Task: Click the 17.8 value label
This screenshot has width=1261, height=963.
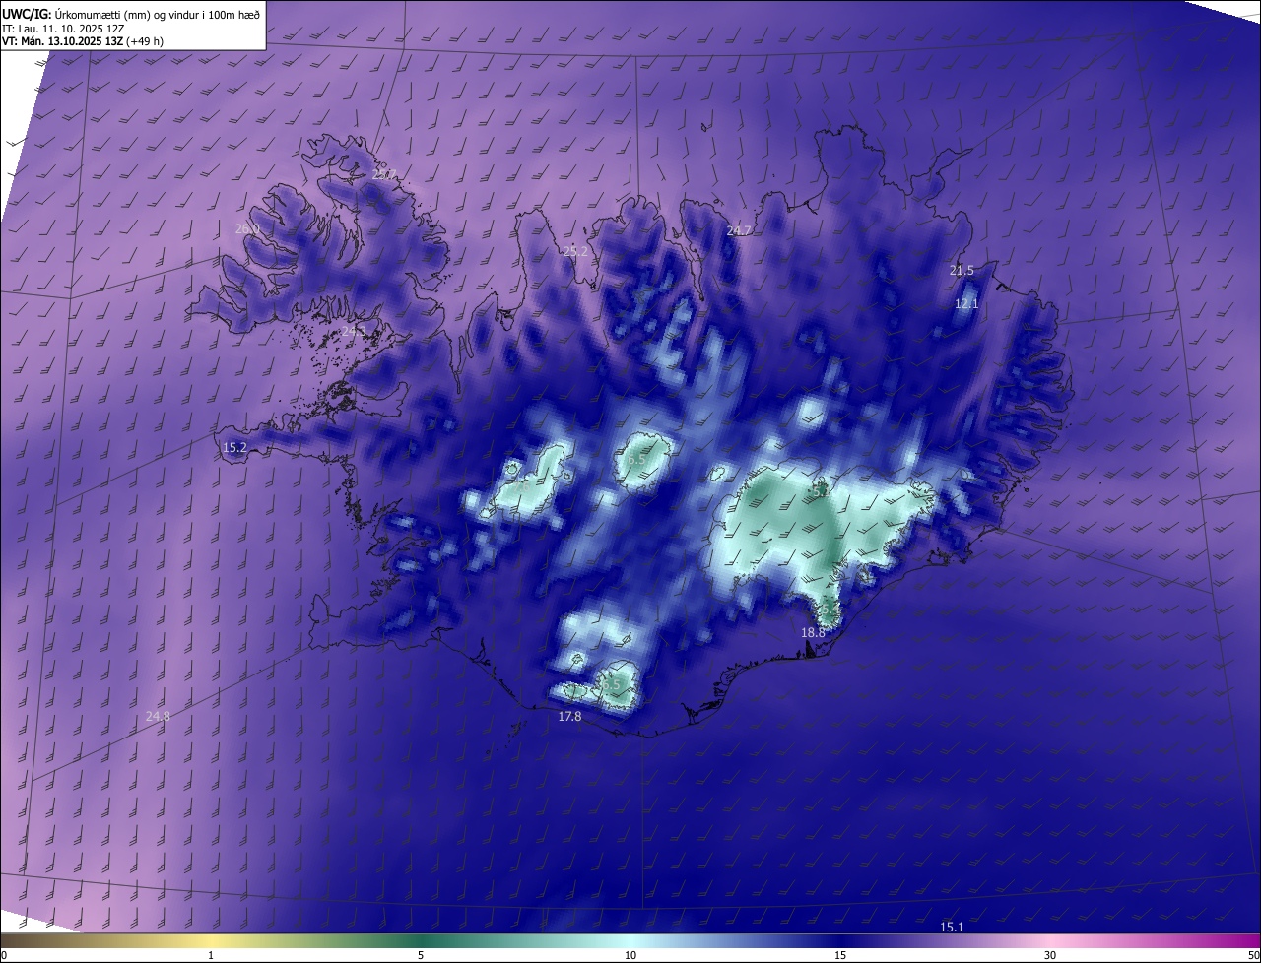Action: coord(569,716)
